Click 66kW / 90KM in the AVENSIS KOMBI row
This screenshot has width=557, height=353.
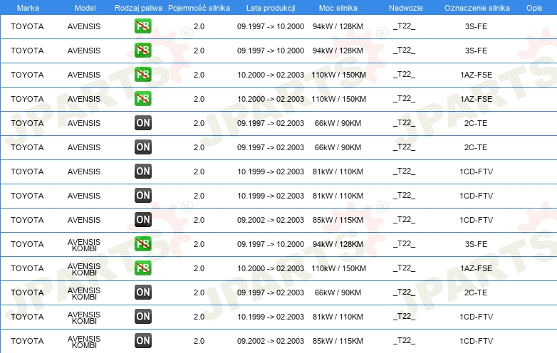(x=338, y=293)
